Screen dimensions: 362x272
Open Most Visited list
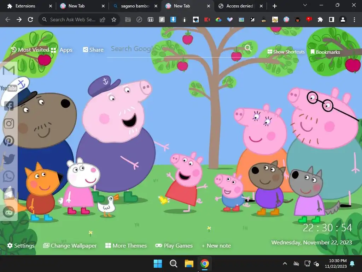click(30, 50)
